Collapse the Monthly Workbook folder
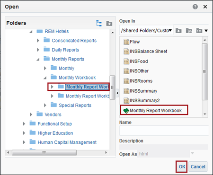The height and width of the screenshot is (175, 213). tap(45, 78)
